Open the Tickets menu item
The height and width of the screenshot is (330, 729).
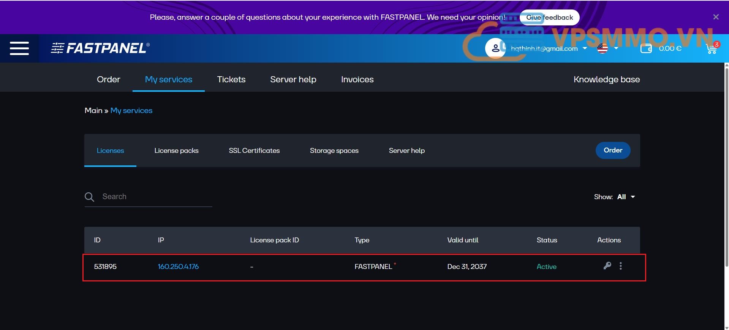[x=231, y=79]
